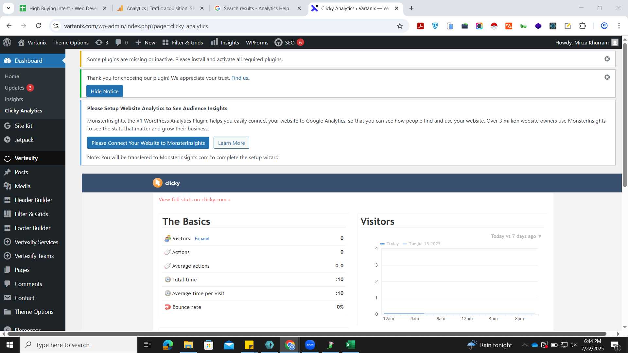Open Header Builder in the sidebar
Viewport: 628px width, 353px height.
pos(33,200)
